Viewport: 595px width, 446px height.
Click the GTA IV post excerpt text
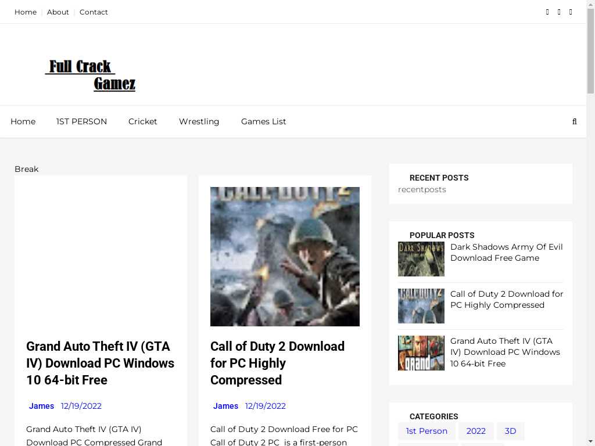click(94, 436)
